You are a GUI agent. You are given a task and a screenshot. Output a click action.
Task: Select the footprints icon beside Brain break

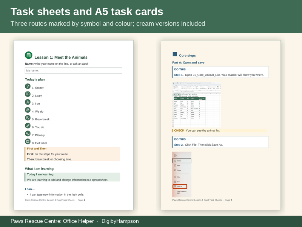click(28, 118)
